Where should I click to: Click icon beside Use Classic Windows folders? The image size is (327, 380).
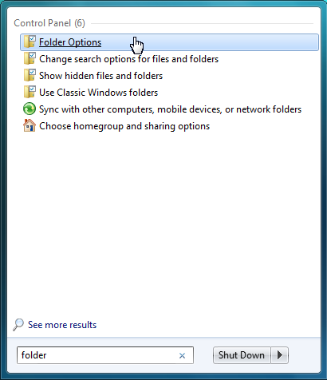click(30, 93)
